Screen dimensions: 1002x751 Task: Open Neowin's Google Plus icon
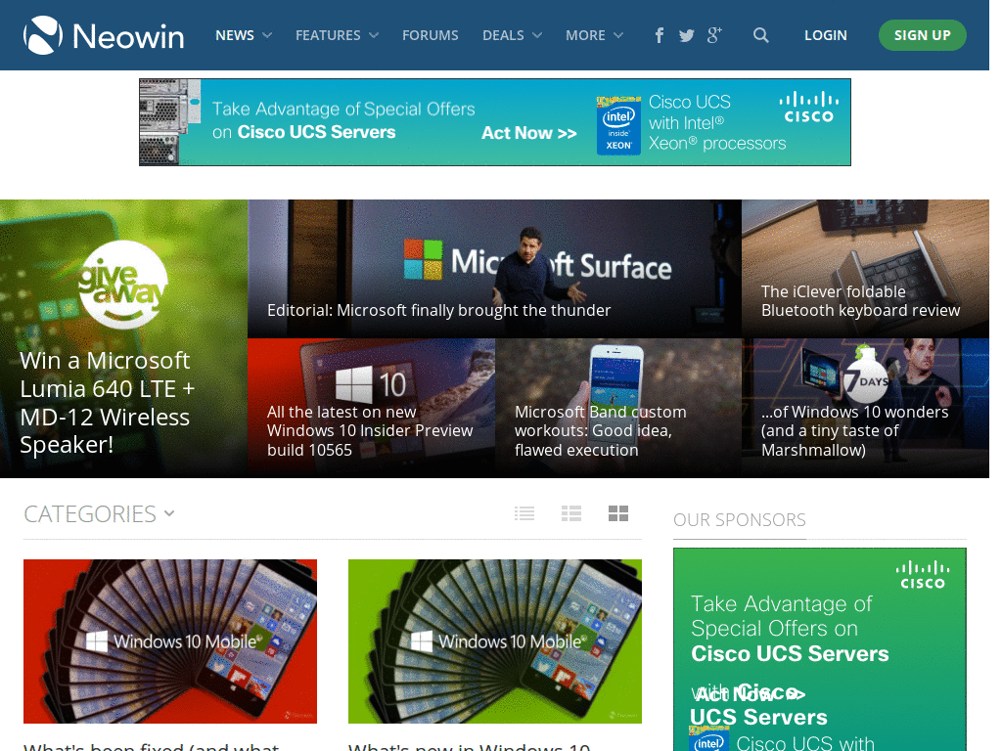[x=714, y=35]
